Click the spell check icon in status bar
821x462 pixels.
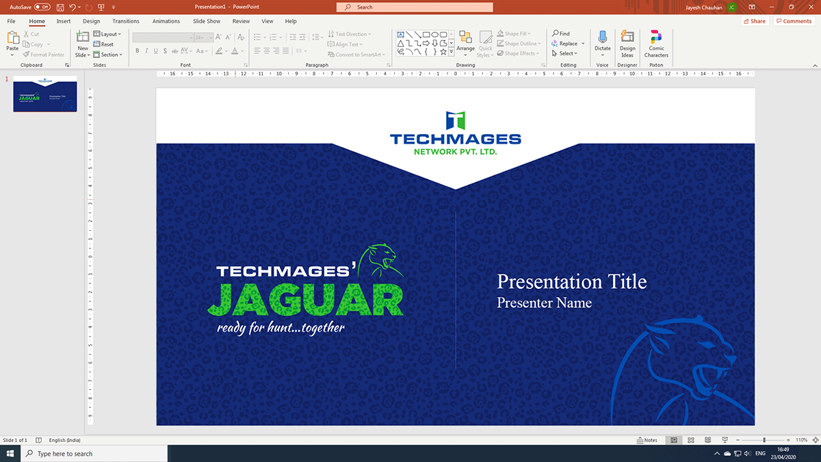(x=38, y=440)
